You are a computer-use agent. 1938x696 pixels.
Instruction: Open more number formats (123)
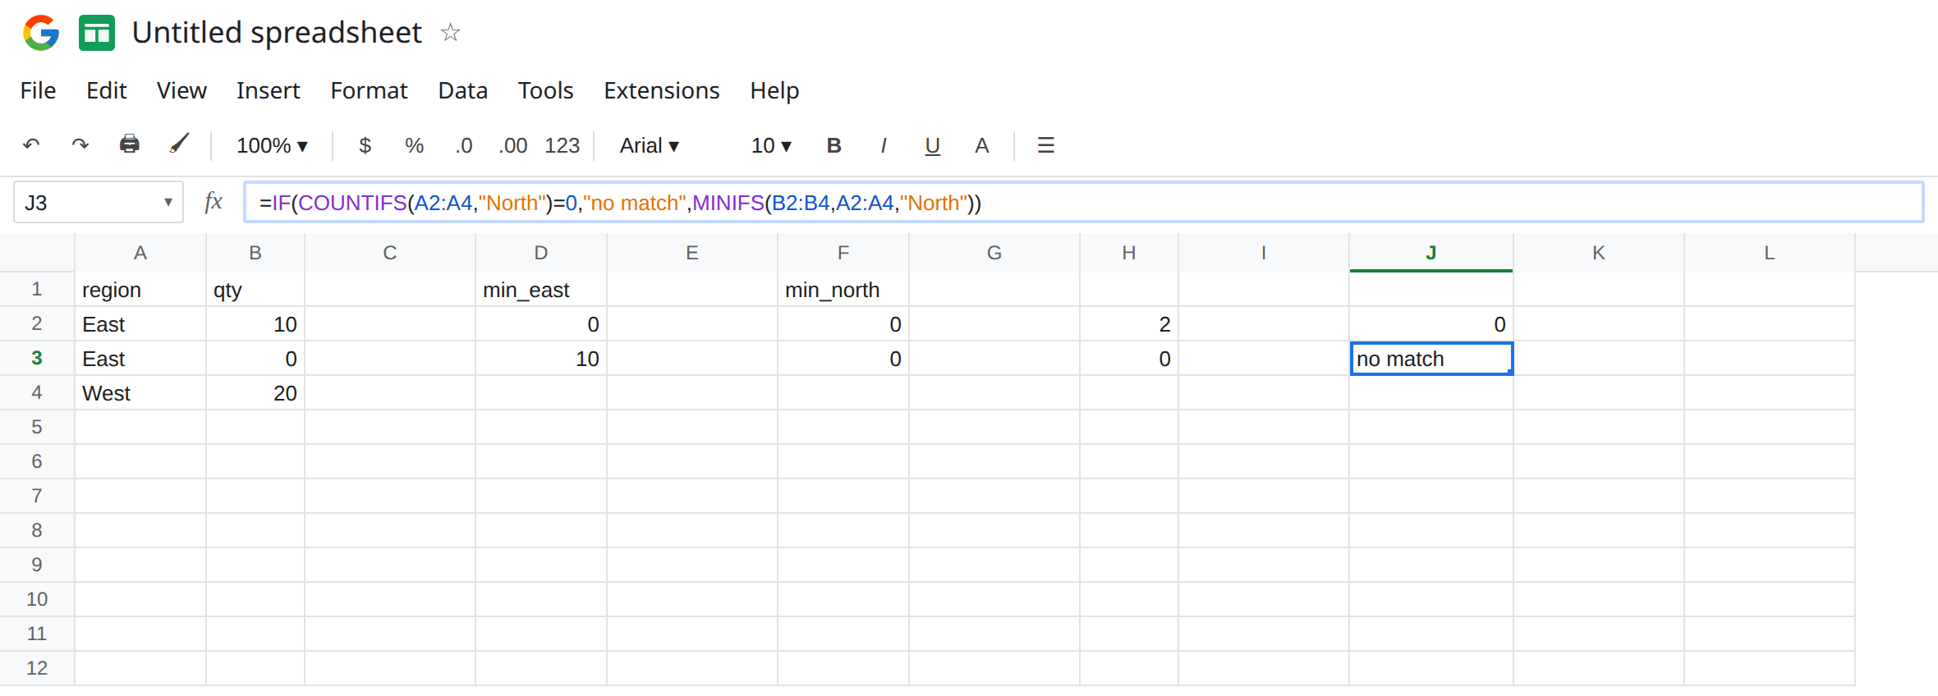point(563,145)
